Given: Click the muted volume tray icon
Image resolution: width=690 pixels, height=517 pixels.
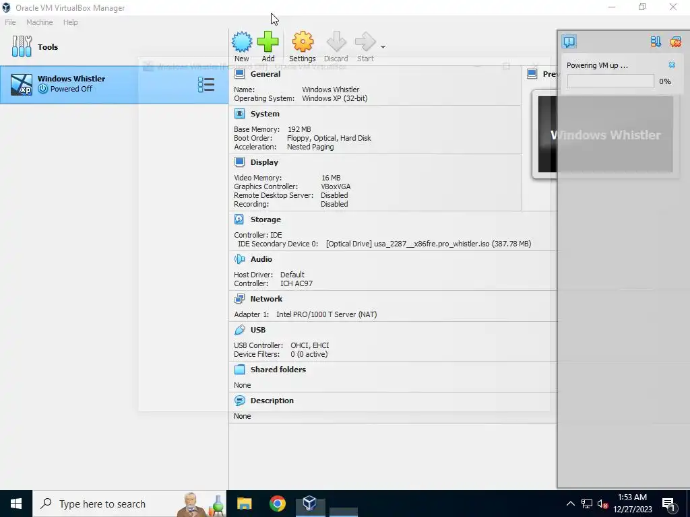Looking at the screenshot, I should [602, 504].
